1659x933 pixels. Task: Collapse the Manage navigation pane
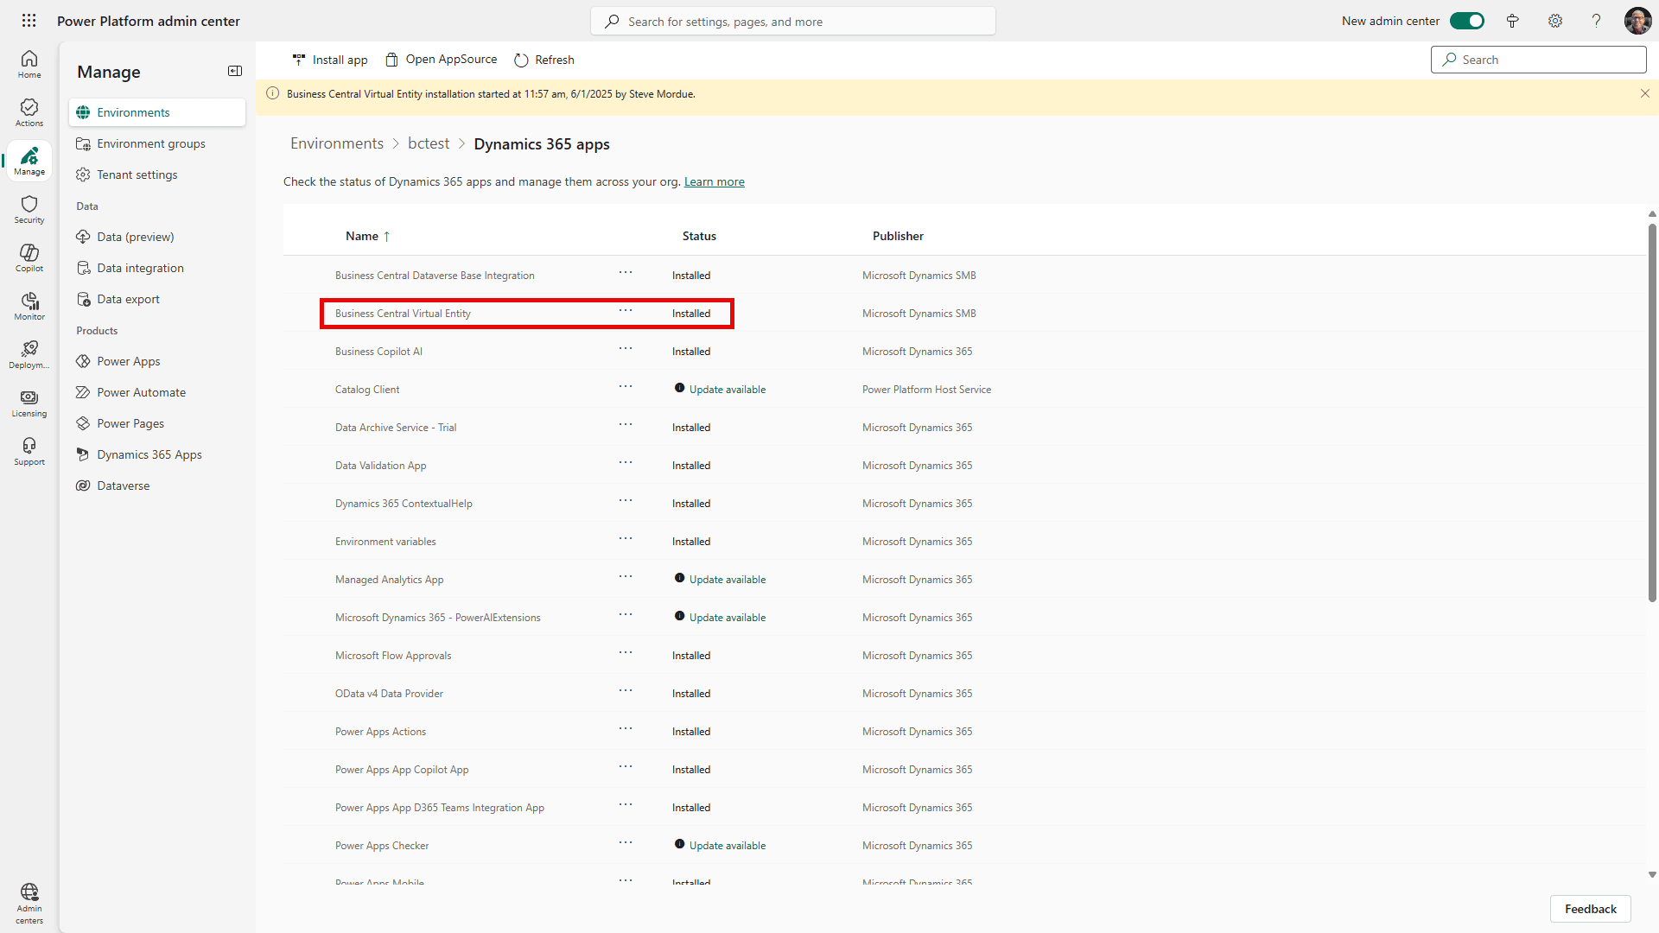point(235,71)
